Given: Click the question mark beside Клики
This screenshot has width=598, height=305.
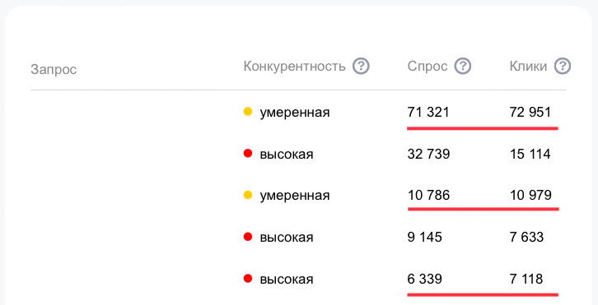Looking at the screenshot, I should [563, 67].
